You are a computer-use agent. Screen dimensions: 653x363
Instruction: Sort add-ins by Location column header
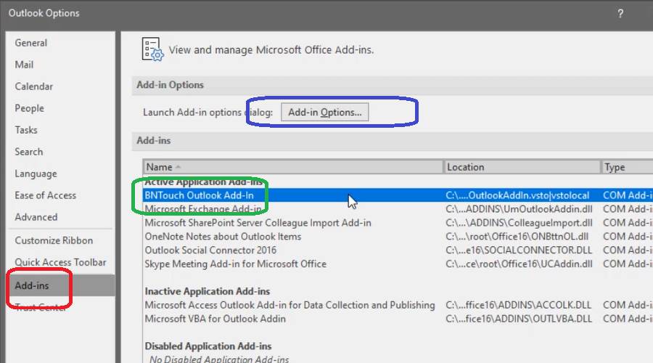(x=522, y=167)
